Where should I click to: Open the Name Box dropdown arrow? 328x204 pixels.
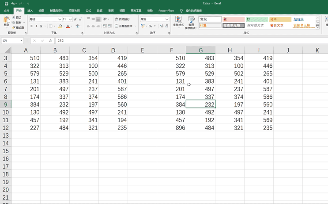tap(21, 41)
